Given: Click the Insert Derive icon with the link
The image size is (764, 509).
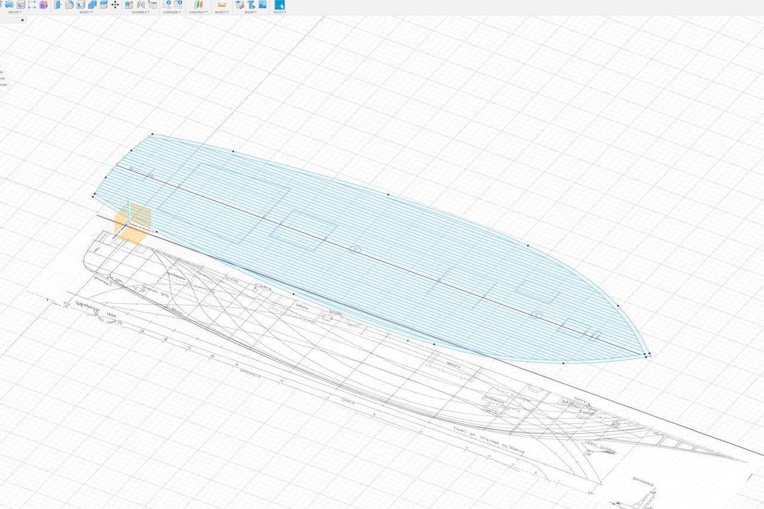Looking at the screenshot, I should click(240, 5).
